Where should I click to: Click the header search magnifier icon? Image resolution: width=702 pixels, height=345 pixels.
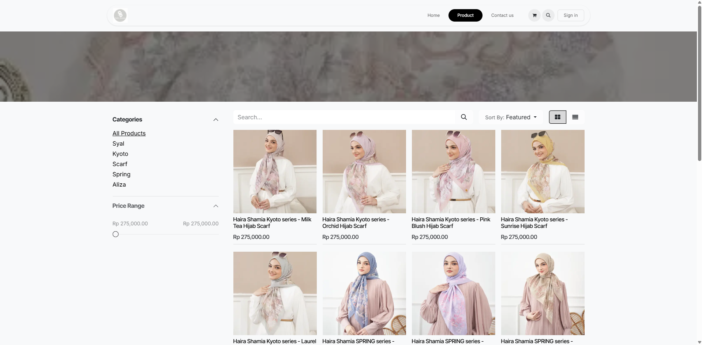tap(548, 15)
